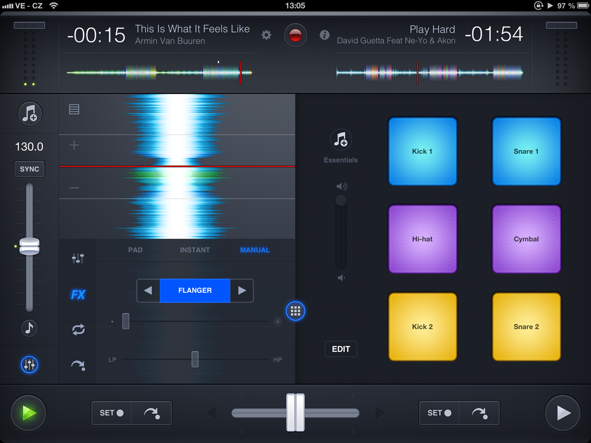Open the Essentials sample pack icon
Viewport: 591px width, 443px height.
340,140
